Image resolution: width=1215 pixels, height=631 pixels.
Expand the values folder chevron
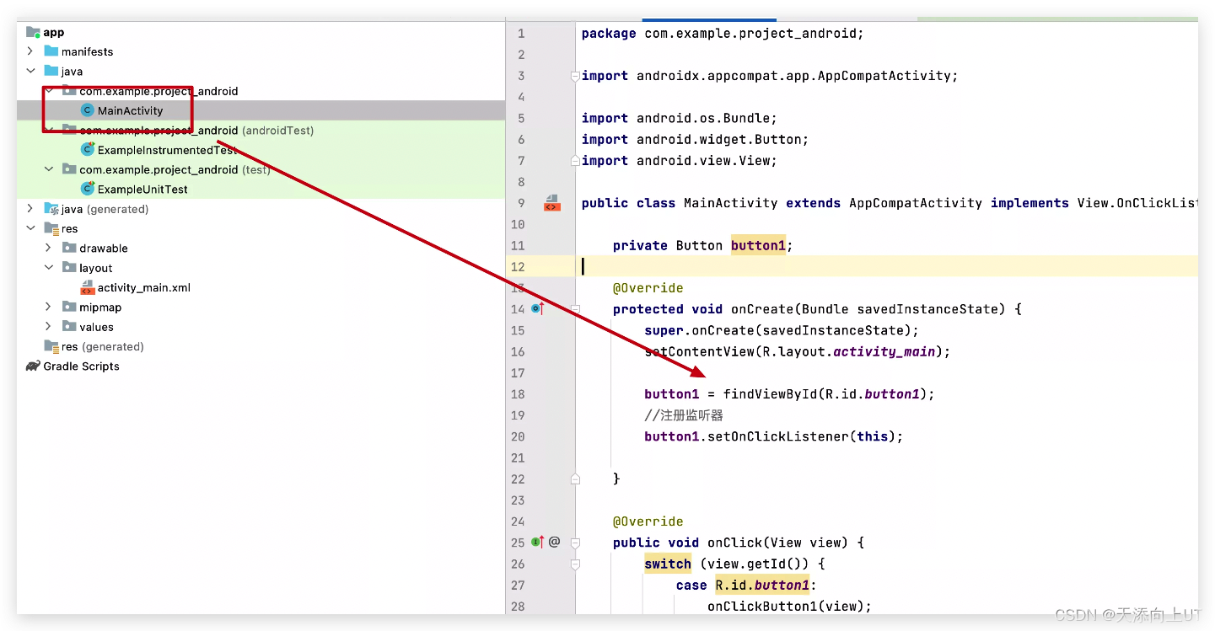[x=50, y=327]
